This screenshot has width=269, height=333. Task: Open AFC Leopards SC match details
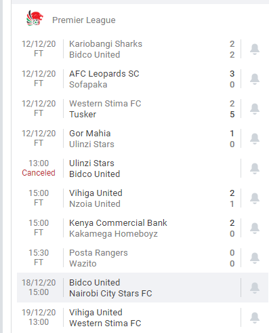142,79
